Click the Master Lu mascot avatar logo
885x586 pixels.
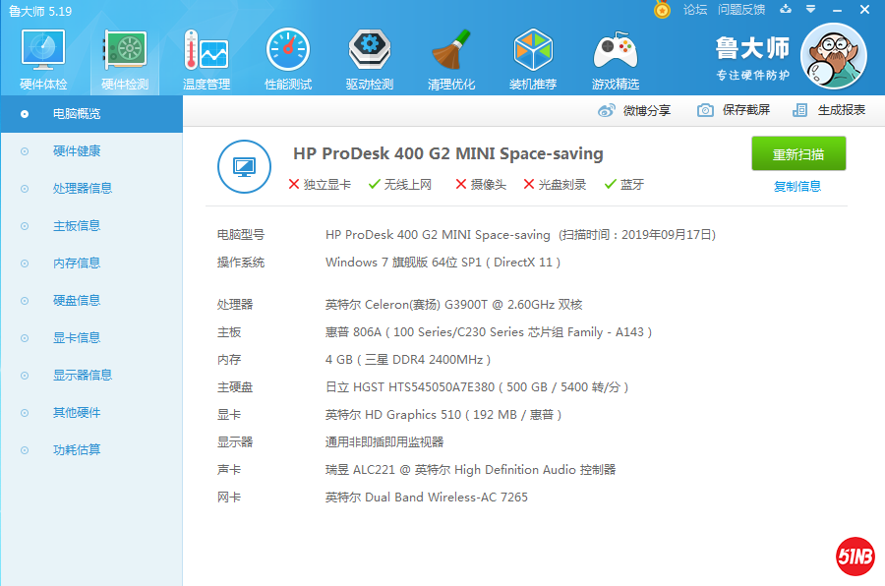833,56
